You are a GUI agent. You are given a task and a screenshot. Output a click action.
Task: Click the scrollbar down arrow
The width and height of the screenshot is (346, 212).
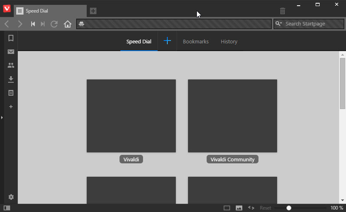[342, 200]
